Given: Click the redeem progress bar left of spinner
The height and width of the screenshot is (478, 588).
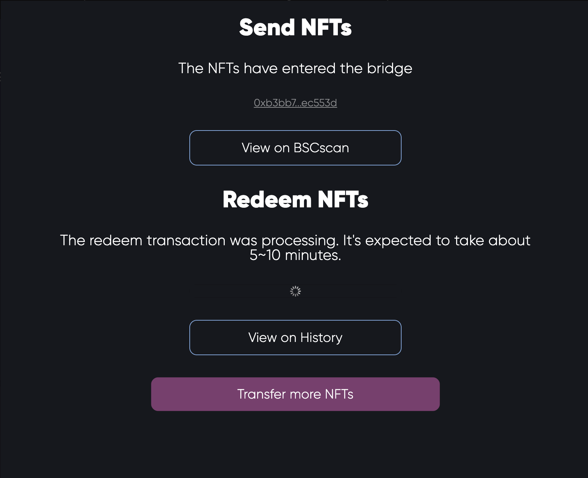Looking at the screenshot, I should pos(239,291).
